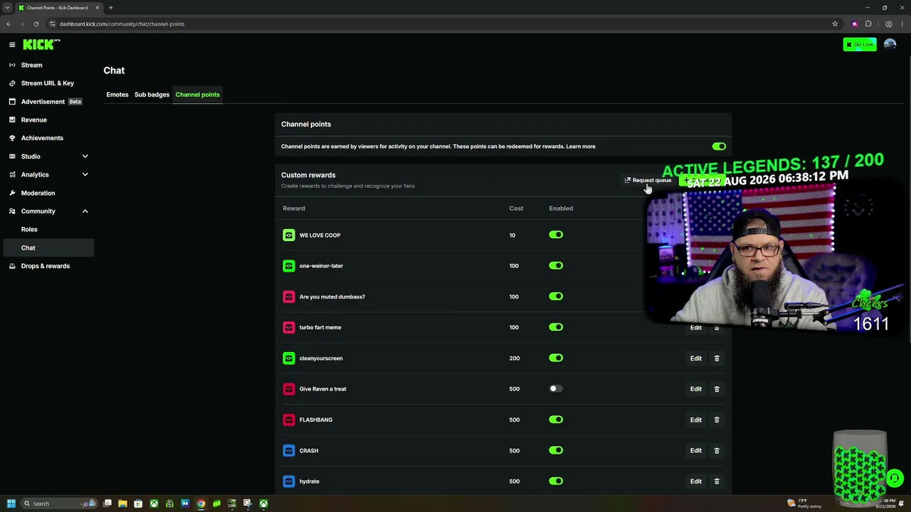The width and height of the screenshot is (911, 512).
Task: Edit the cleanyourscreen reward
Action: pyautogui.click(x=696, y=358)
